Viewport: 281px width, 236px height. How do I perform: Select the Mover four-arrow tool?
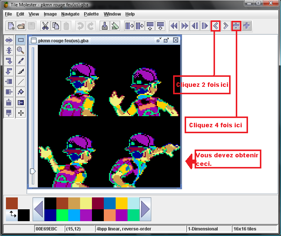point(21,113)
